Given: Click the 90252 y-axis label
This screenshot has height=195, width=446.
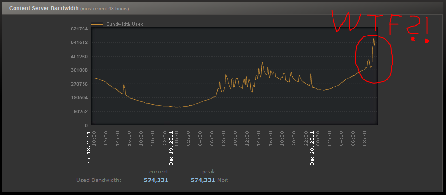Looking at the screenshot, I should click(81, 112).
